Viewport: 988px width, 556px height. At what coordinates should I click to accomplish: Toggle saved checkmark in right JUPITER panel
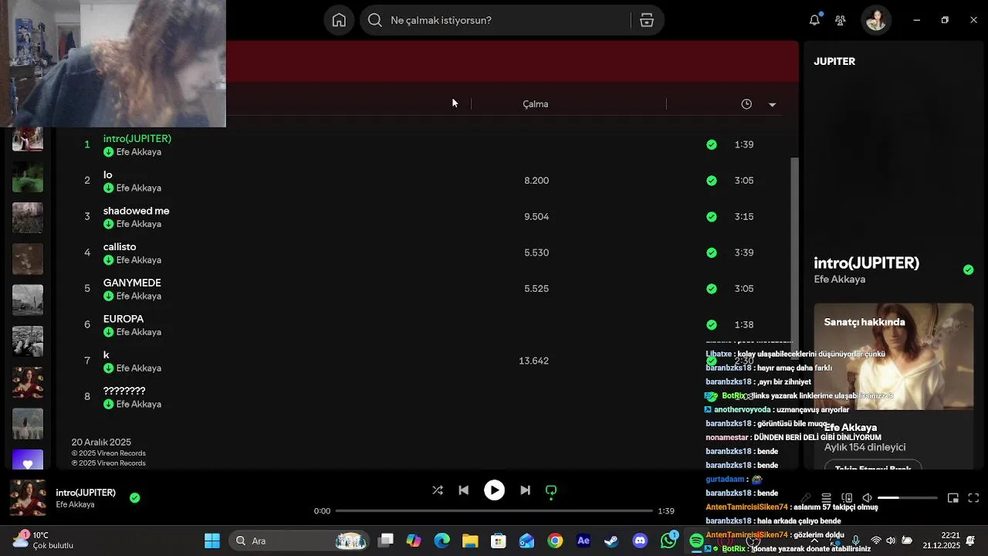[968, 270]
